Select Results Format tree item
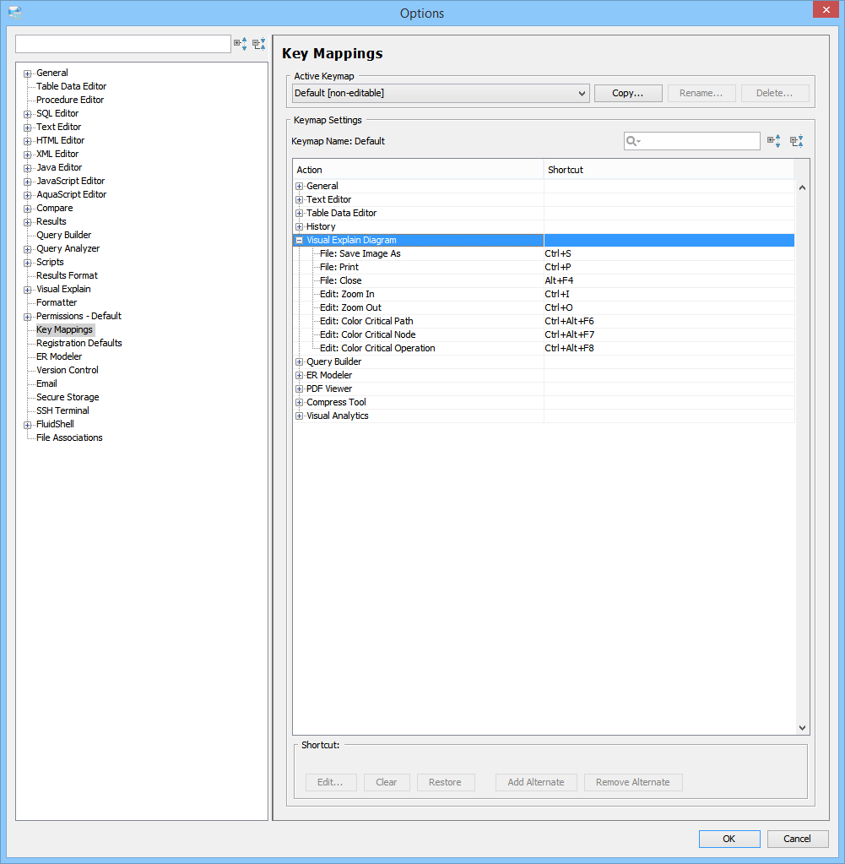 67,275
